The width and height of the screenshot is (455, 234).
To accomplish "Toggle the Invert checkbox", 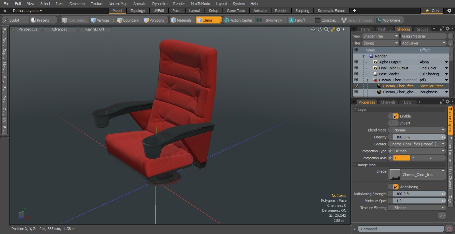I will [x=396, y=123].
